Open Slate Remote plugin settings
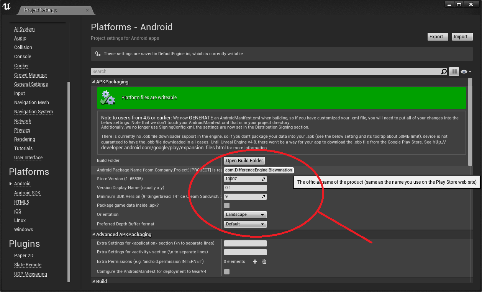 (x=28, y=265)
